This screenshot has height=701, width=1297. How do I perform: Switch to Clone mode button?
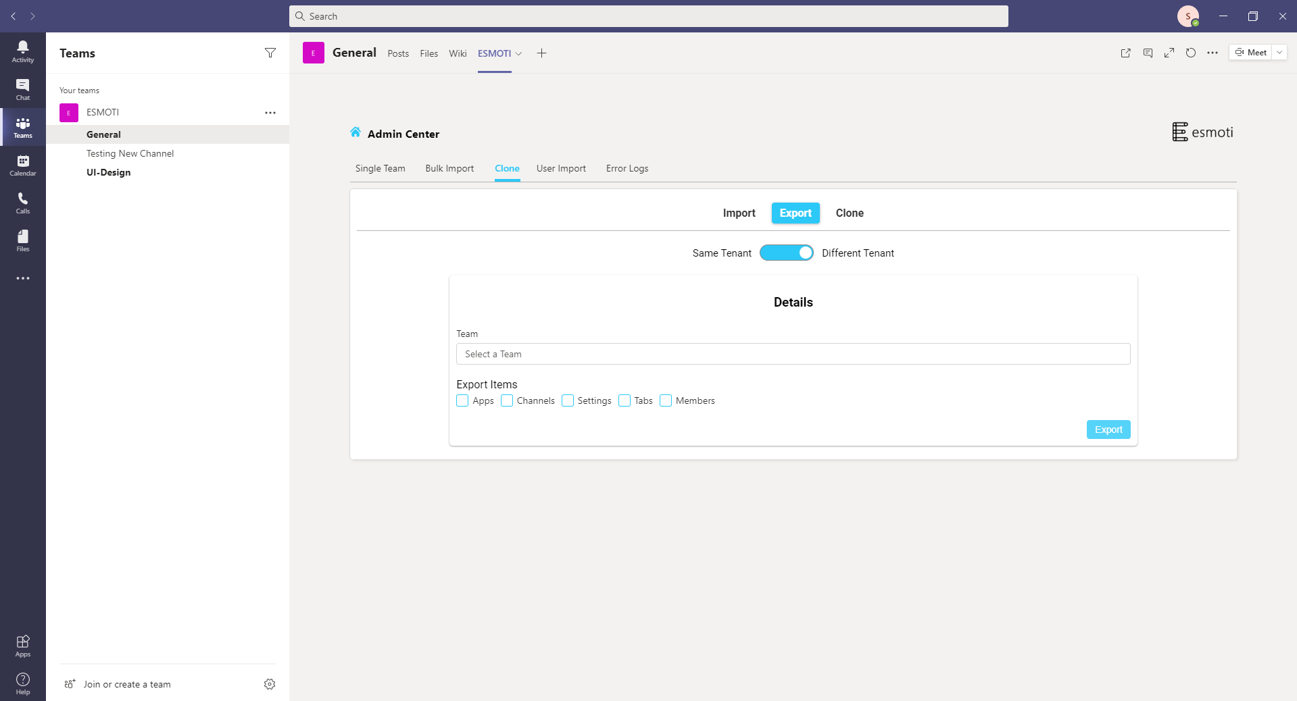point(850,213)
